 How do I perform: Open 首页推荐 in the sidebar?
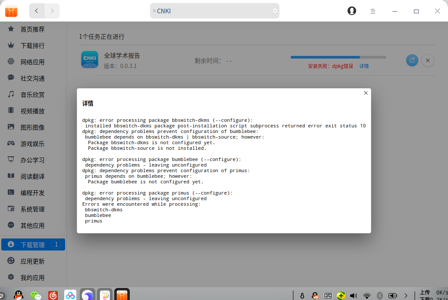pos(33,29)
